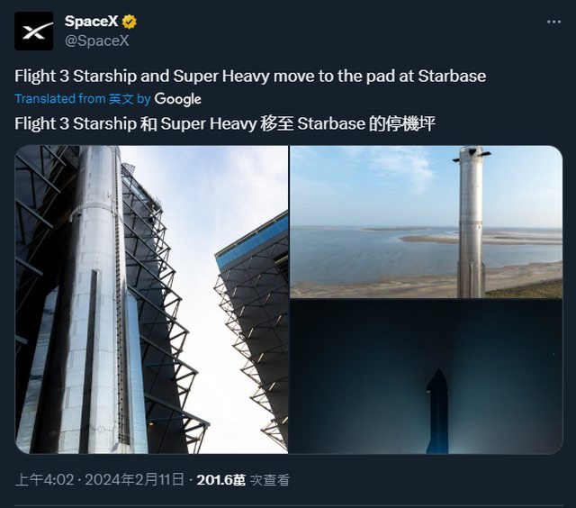576x508 pixels.
Task: Open the booster and tower photo
Action: click(x=151, y=300)
